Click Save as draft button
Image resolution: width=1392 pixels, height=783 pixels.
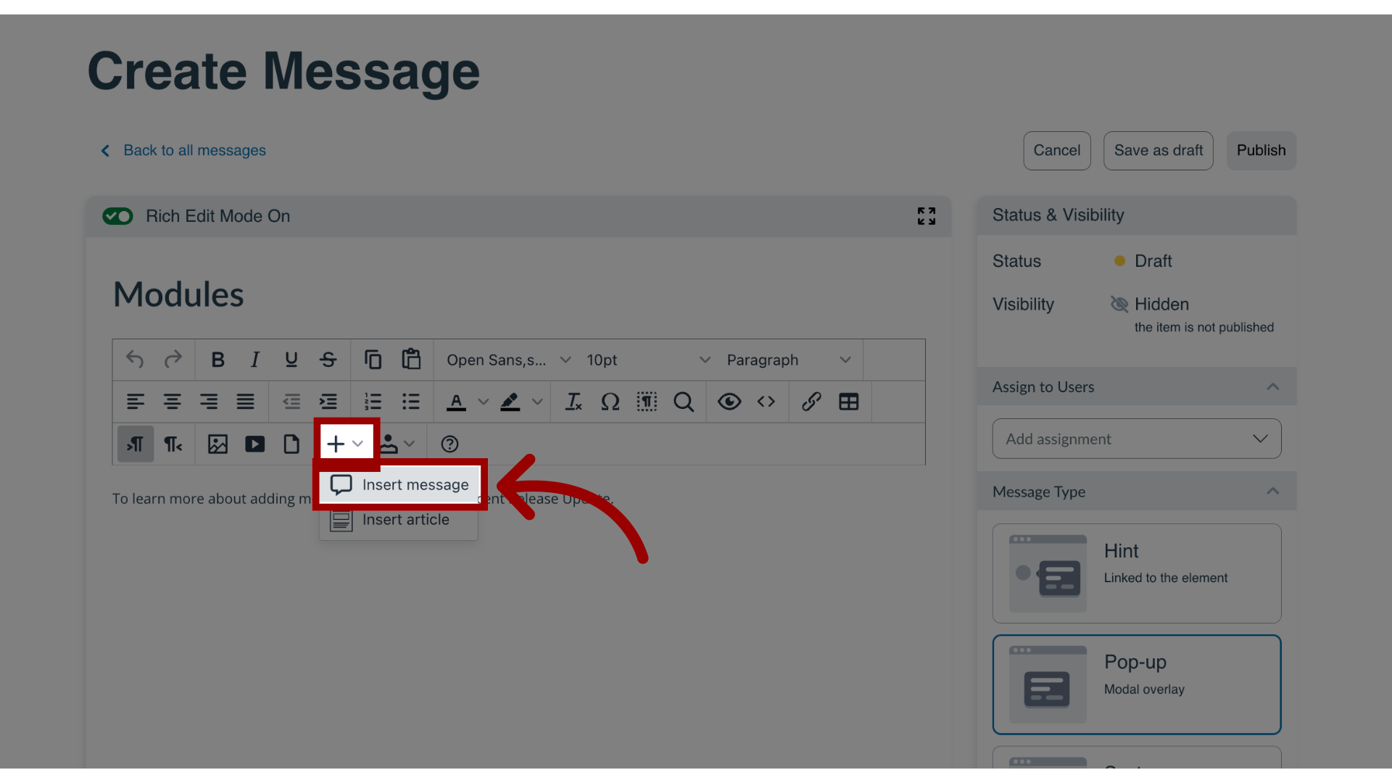(1159, 150)
